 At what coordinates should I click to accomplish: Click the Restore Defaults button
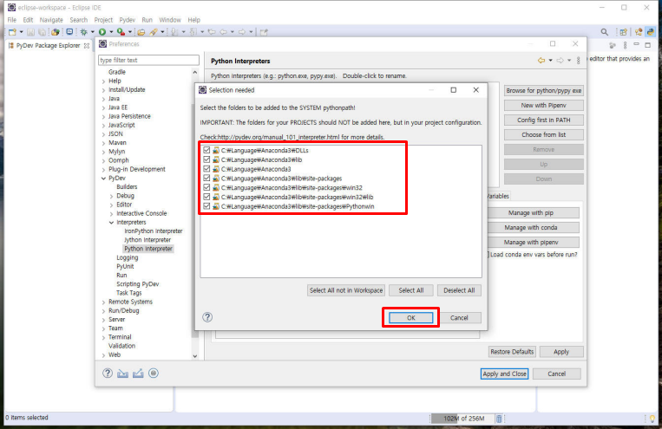point(512,352)
